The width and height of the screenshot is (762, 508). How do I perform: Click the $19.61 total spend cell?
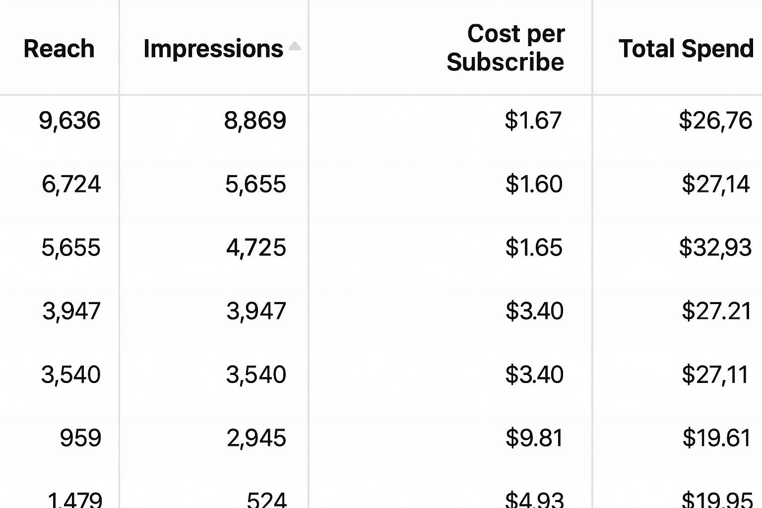(x=716, y=438)
